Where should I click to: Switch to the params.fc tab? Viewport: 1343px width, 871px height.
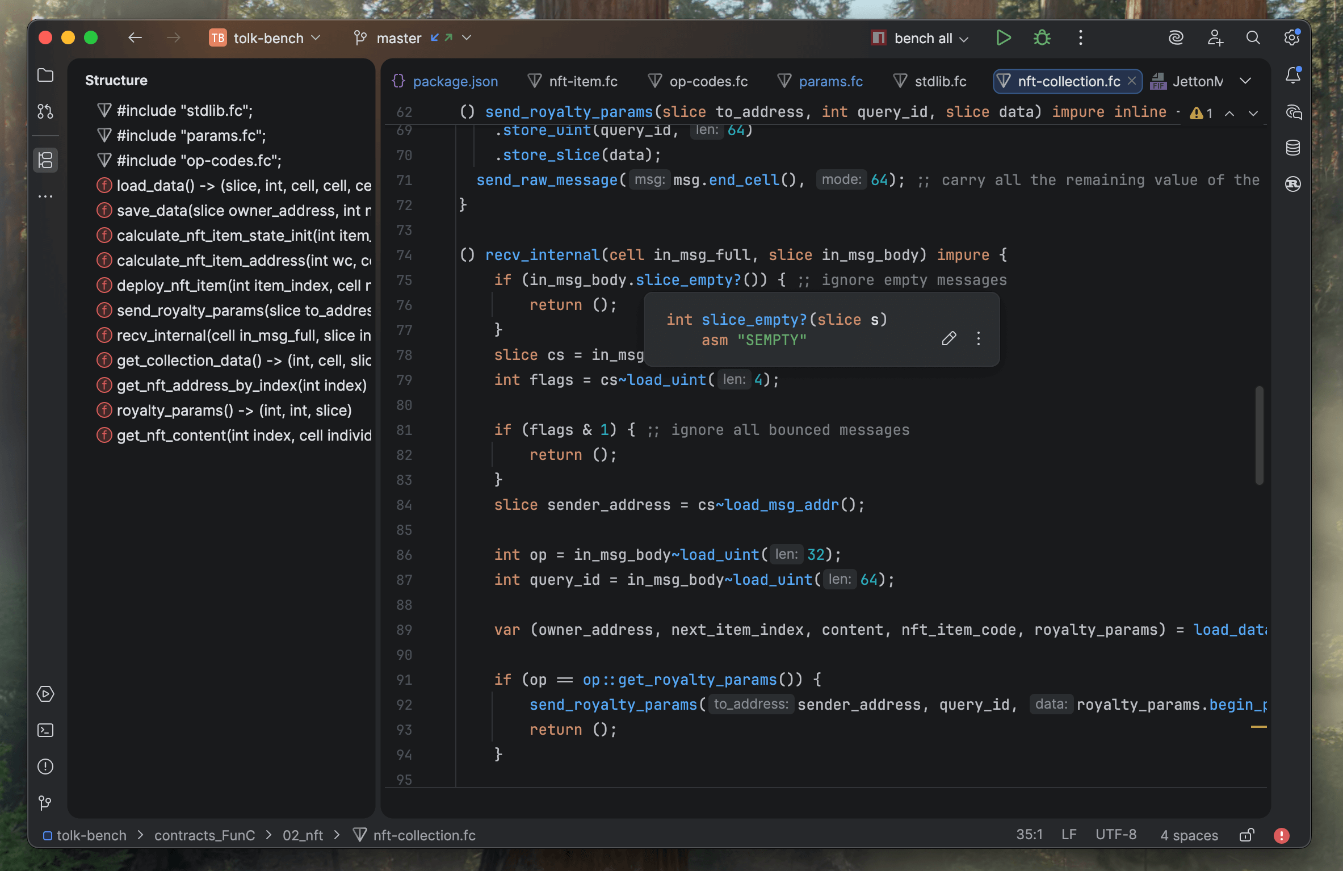(830, 81)
